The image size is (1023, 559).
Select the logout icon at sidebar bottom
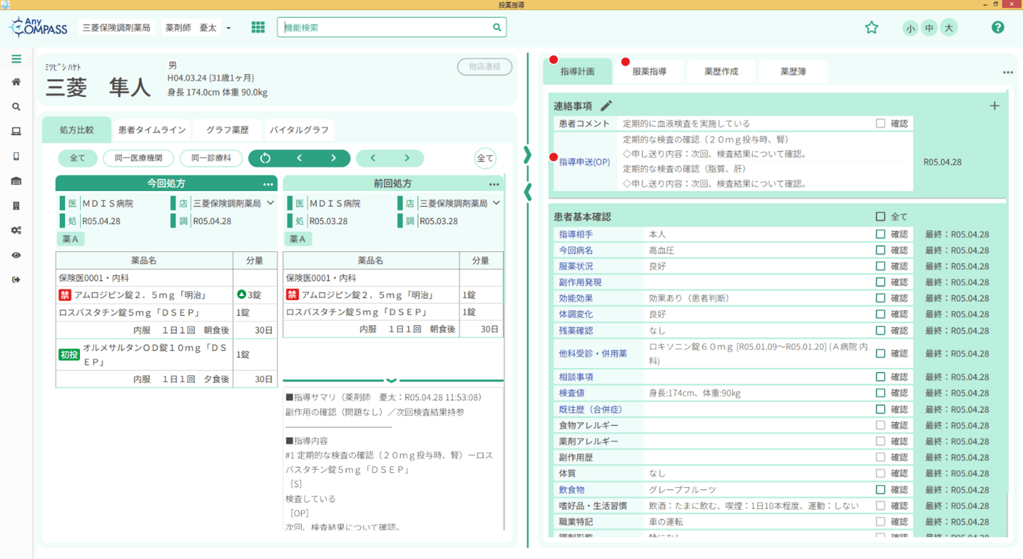click(x=16, y=279)
